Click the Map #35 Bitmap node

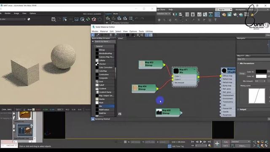[168, 112]
